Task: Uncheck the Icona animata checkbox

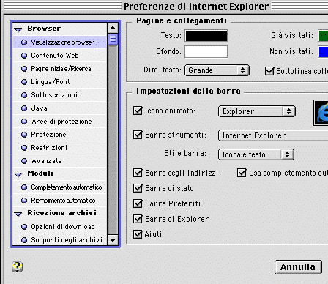Action: (138, 111)
